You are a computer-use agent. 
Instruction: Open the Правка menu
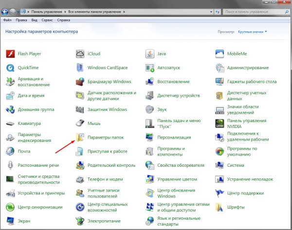pyautogui.click(x=21, y=20)
